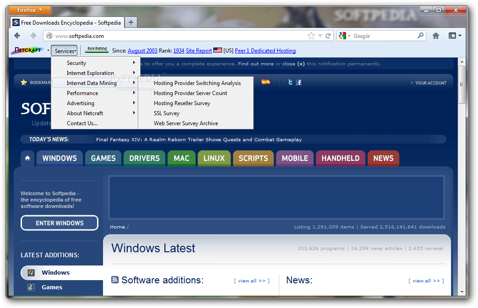Switch to the LINUX category tab
The height and width of the screenshot is (308, 478).
[214, 158]
